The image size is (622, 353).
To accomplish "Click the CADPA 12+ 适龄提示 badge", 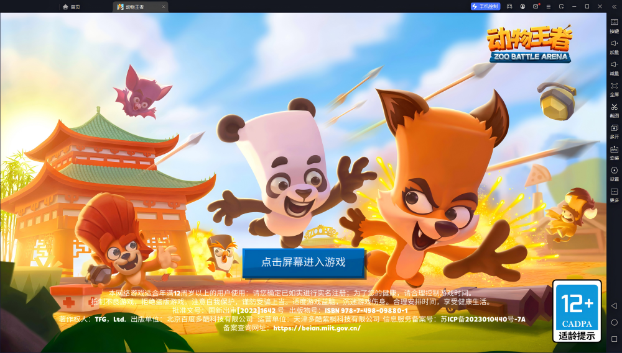I will pyautogui.click(x=577, y=311).
